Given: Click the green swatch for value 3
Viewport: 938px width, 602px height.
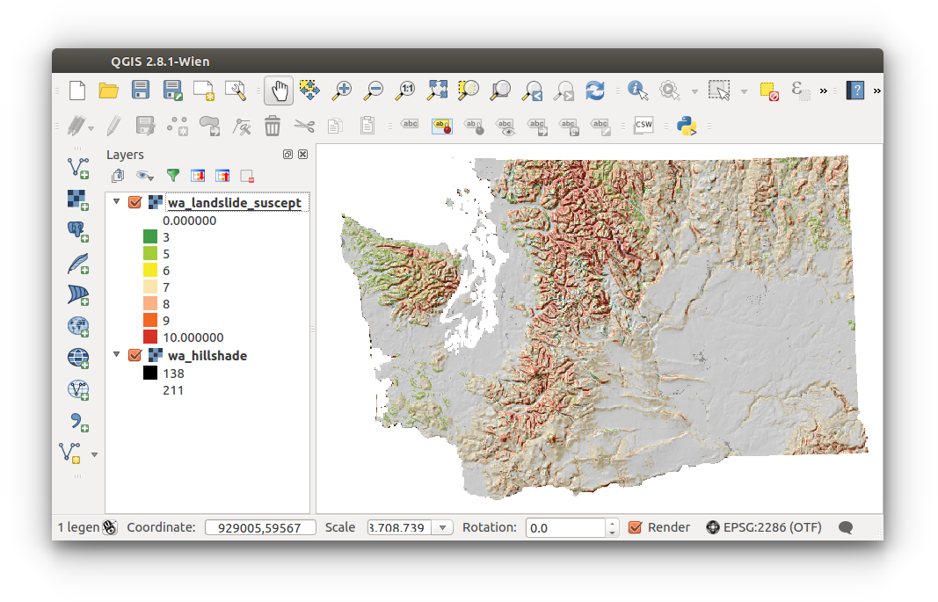Looking at the screenshot, I should click(x=150, y=236).
